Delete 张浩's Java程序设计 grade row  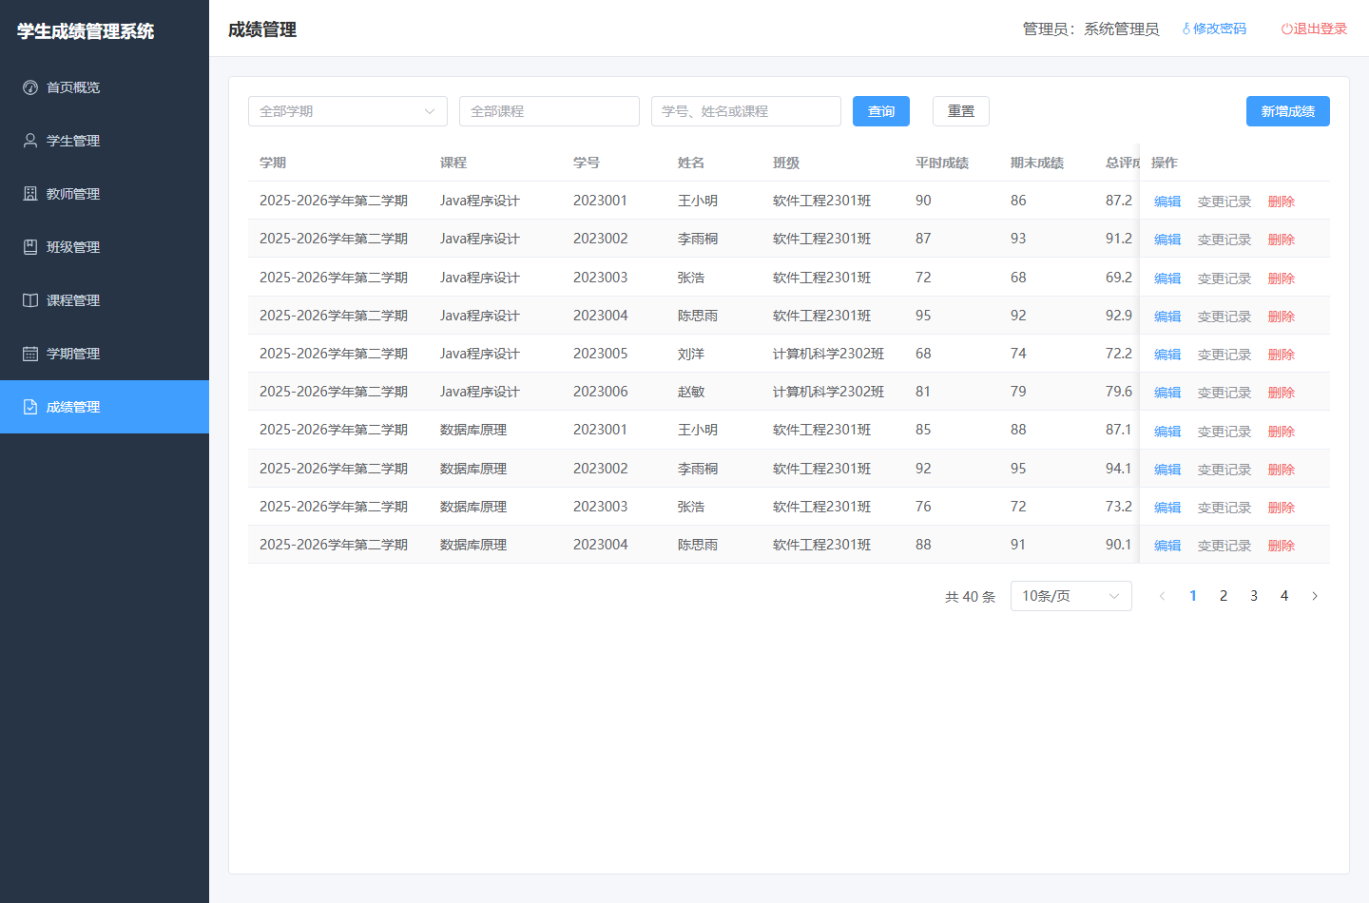coord(1282,279)
